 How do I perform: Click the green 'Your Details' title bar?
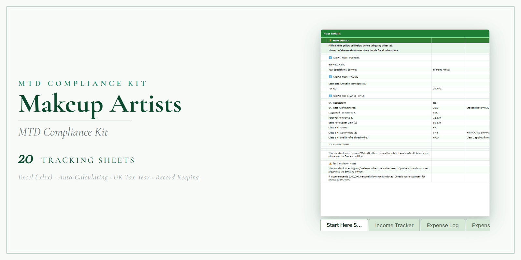point(405,33)
